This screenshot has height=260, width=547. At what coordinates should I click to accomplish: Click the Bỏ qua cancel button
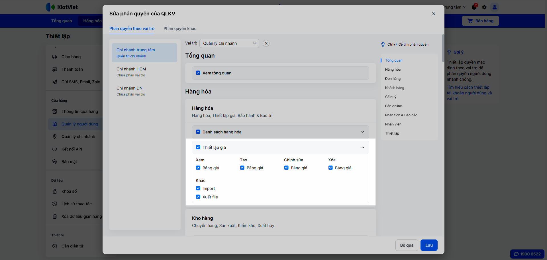[x=407, y=245]
